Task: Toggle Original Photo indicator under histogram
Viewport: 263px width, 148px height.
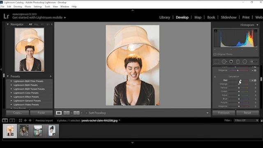Action: [215, 54]
